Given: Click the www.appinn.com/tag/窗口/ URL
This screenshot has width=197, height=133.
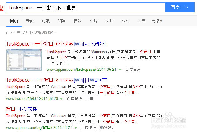Looking at the screenshot, I should [29, 128].
